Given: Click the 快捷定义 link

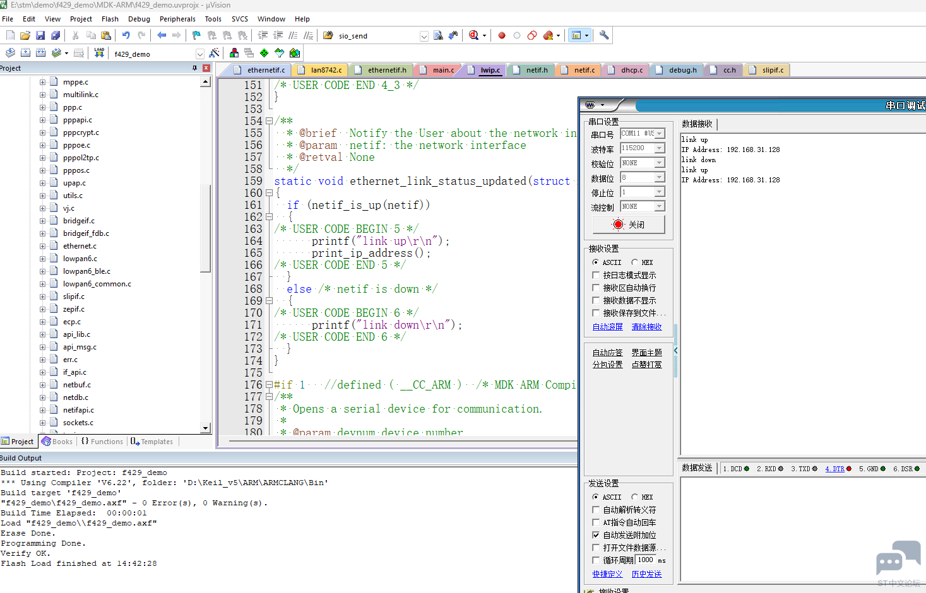Looking at the screenshot, I should click(607, 574).
